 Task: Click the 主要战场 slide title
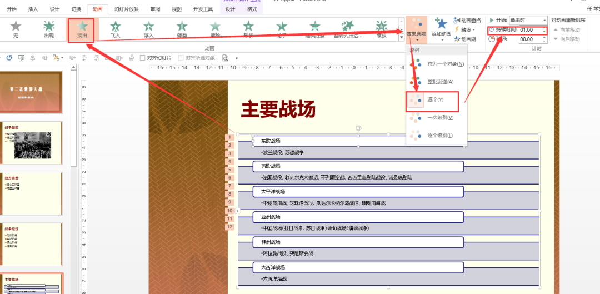[x=278, y=109]
